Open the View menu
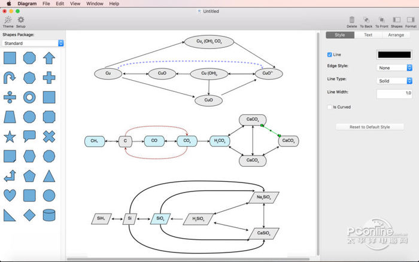Viewport: 419px width, 262px height. click(x=75, y=4)
